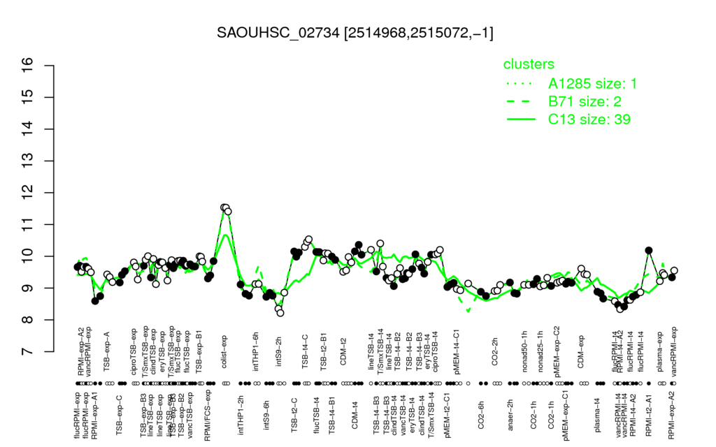
Task: Click the solid line sample beside C13
Action: (x=520, y=119)
